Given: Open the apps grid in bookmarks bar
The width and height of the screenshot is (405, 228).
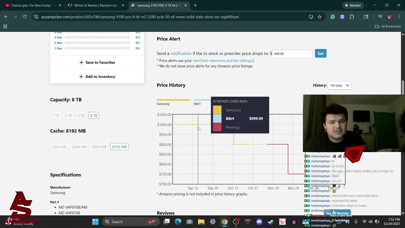Looking at the screenshot, I should 5,27.
